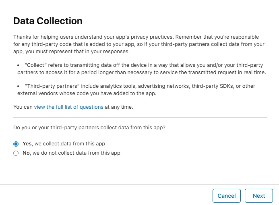Click the Data Collection heading
This screenshot has width=279, height=205.
(x=48, y=21)
